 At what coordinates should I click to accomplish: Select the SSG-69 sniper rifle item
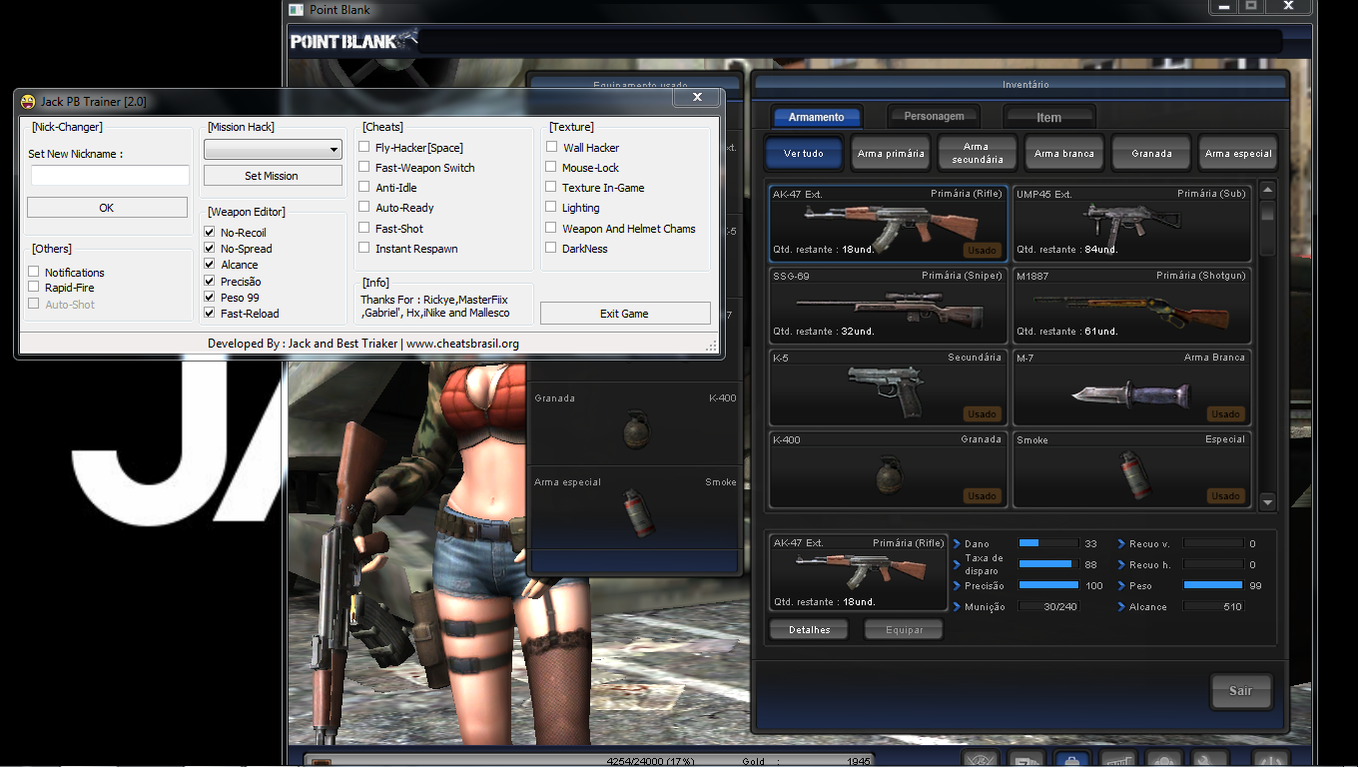(x=888, y=305)
